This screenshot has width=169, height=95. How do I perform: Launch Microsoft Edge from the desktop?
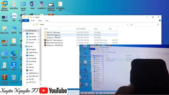coord(14,55)
